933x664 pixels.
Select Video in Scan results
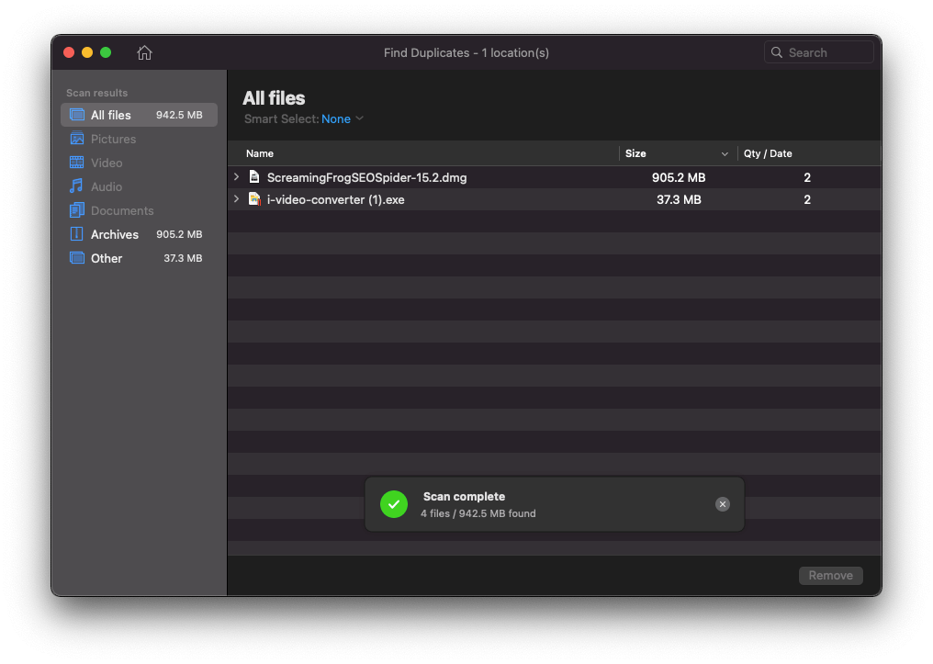(x=139, y=163)
